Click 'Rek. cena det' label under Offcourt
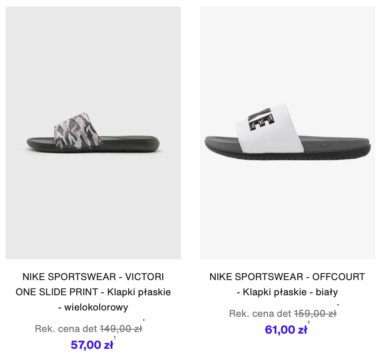The height and width of the screenshot is (362, 382). 260,314
